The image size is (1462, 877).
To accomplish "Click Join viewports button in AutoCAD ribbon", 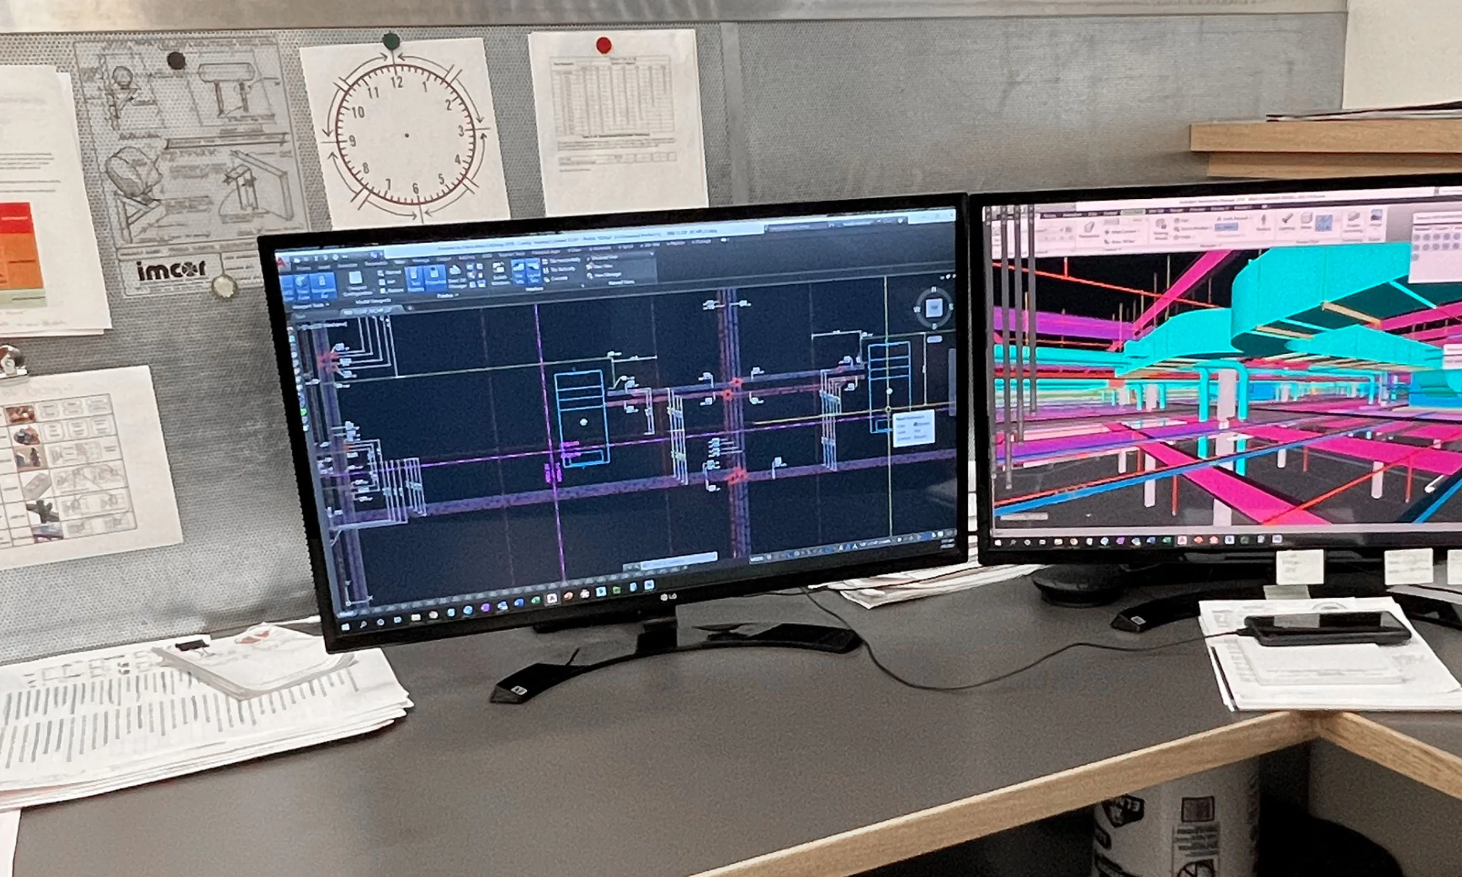I will [x=388, y=282].
